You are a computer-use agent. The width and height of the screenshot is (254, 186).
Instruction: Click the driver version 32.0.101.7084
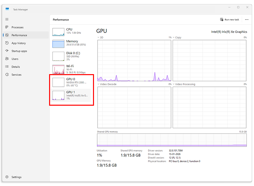(x=176, y=151)
